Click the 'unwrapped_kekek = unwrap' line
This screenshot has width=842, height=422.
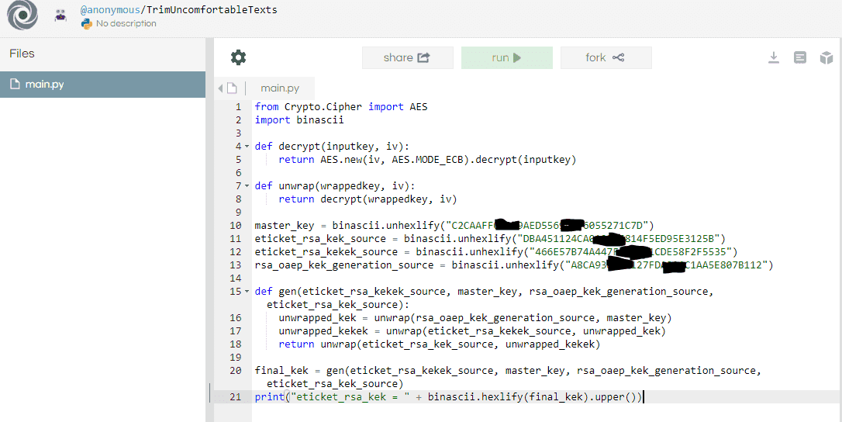[x=472, y=331]
